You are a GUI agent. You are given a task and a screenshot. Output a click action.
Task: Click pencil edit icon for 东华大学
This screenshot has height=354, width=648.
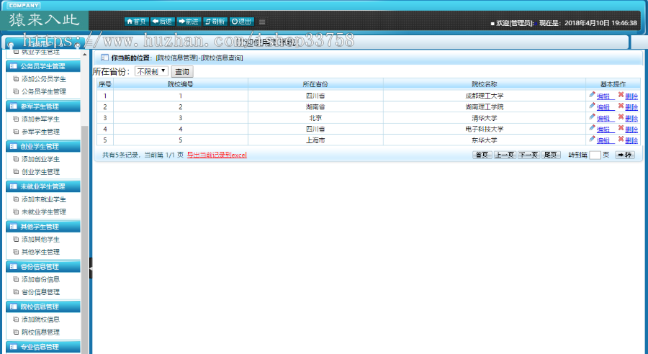pyautogui.click(x=593, y=140)
